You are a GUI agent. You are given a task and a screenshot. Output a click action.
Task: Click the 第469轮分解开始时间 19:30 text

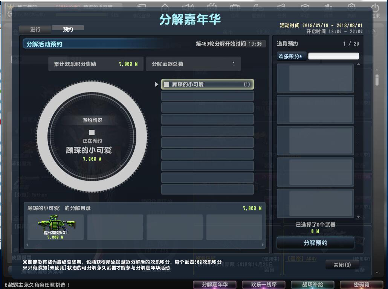point(229,44)
